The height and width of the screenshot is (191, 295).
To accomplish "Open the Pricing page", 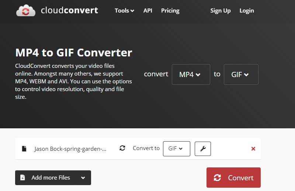I will pyautogui.click(x=170, y=11).
